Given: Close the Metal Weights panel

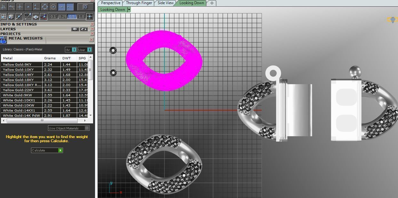Looking at the screenshot, I should (92, 40).
